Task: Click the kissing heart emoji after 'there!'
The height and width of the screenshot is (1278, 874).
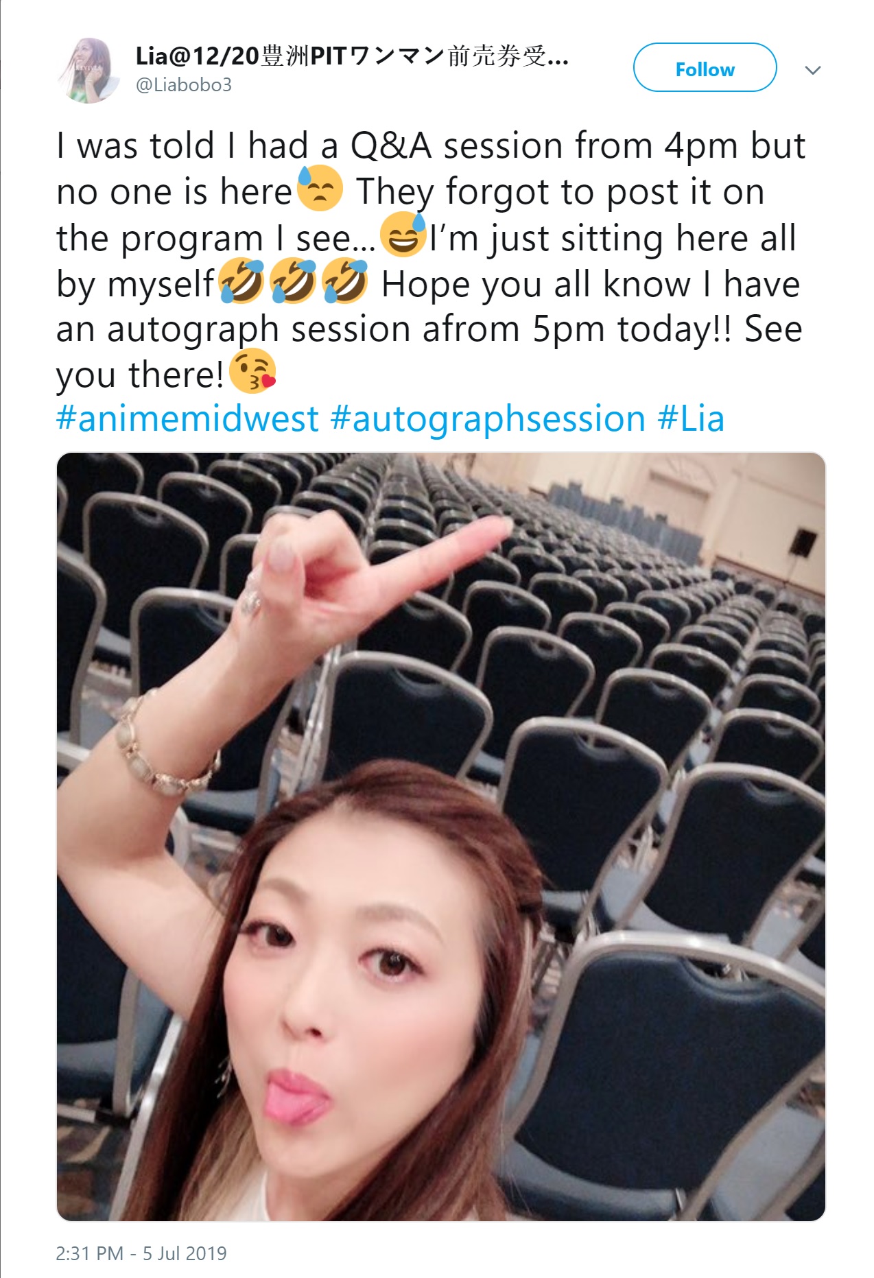Action: click(x=252, y=371)
